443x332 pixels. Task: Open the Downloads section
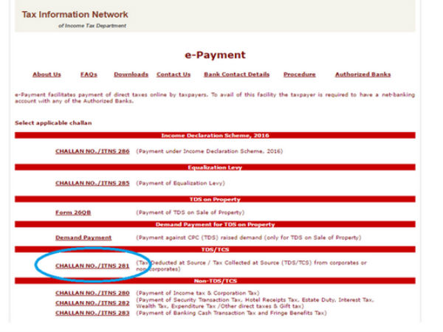pos(131,75)
